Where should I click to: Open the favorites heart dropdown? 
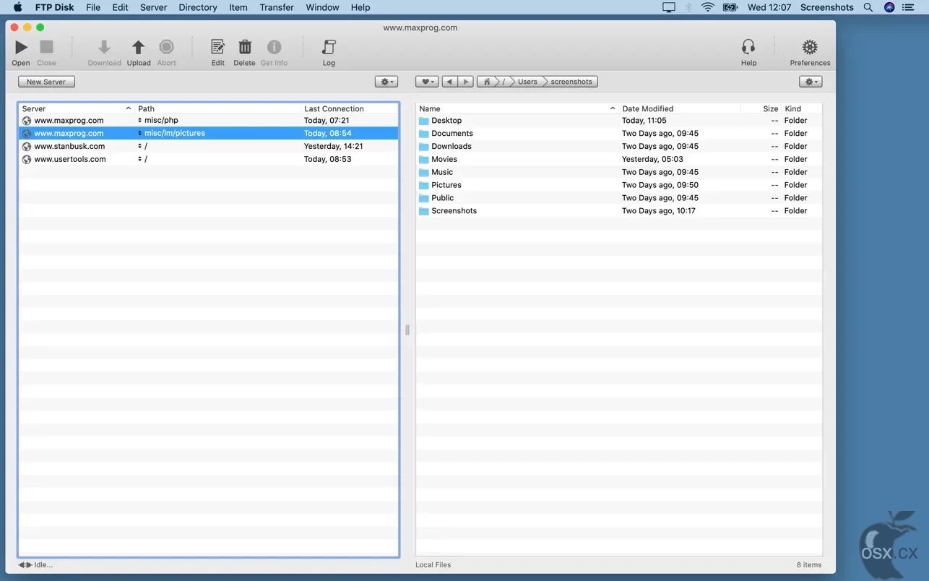(x=427, y=82)
